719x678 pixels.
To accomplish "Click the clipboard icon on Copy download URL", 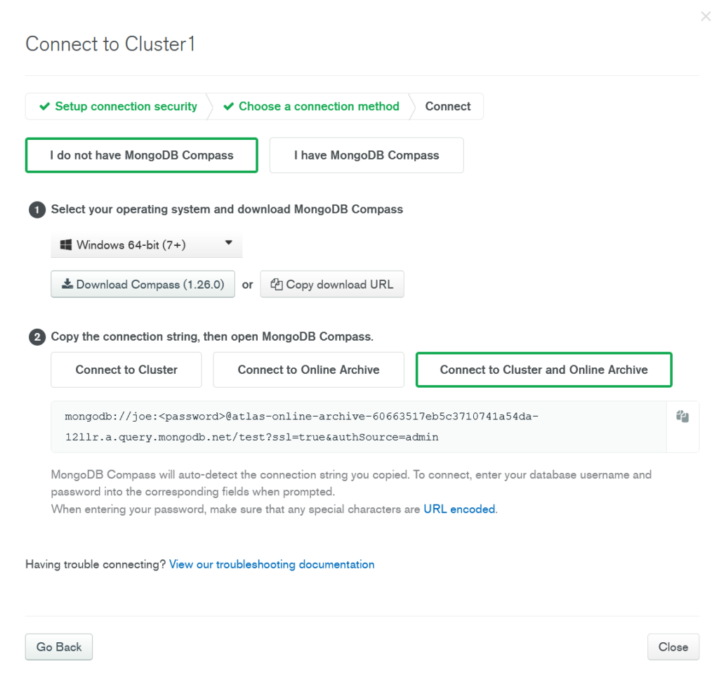I will (x=277, y=285).
